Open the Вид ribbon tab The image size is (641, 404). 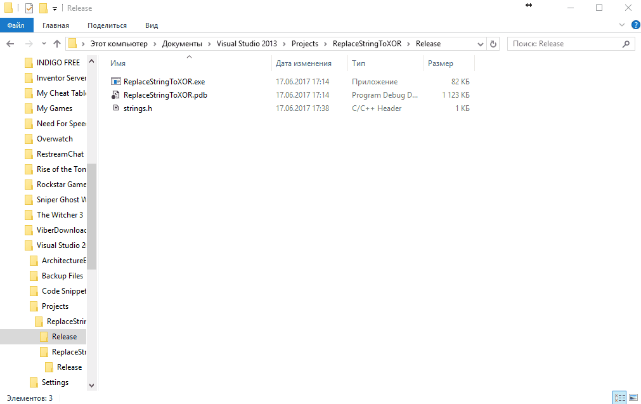(152, 25)
